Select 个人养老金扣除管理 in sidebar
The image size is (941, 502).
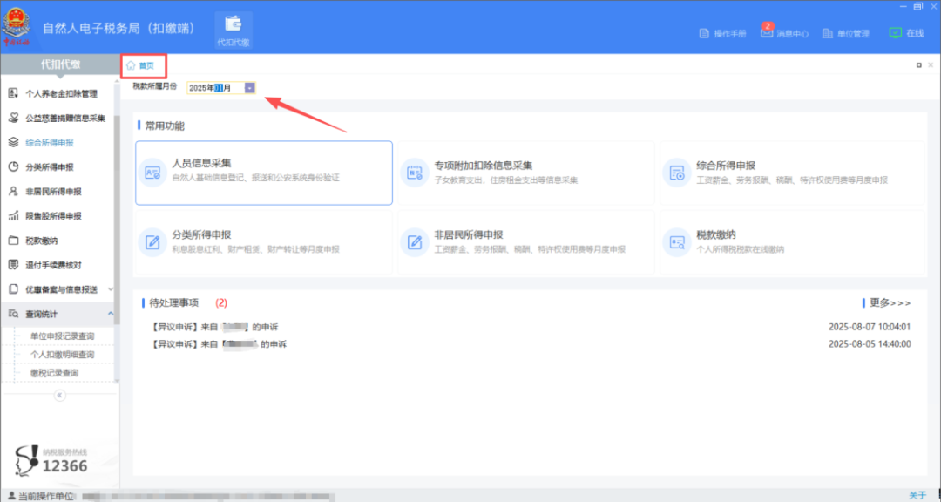click(x=61, y=93)
